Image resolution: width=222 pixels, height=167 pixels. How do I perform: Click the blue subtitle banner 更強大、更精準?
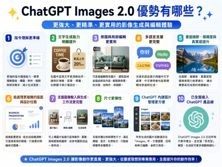(111, 25)
